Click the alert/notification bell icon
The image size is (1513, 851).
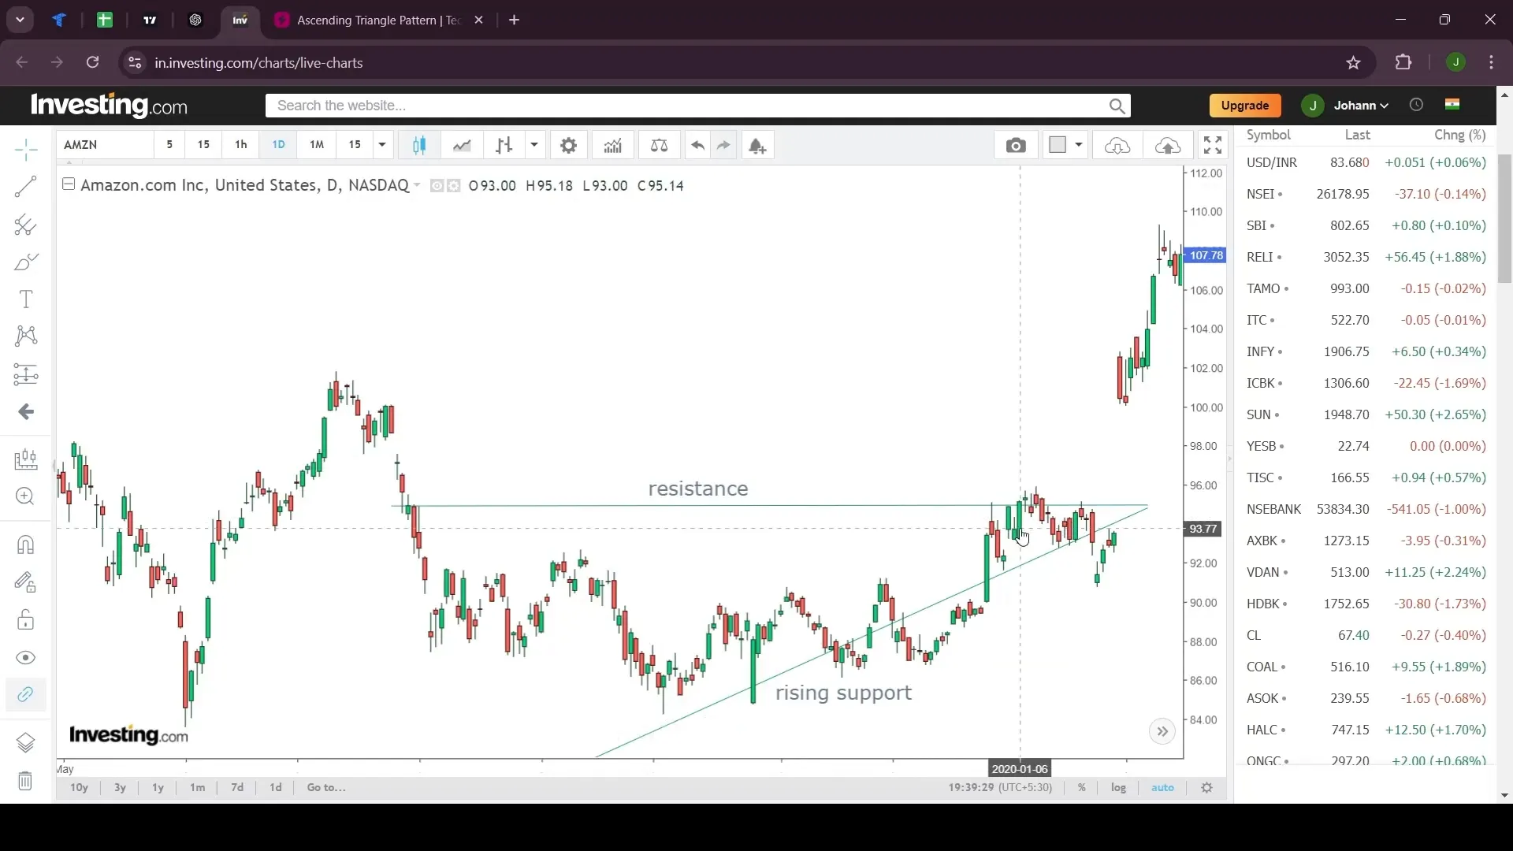click(x=757, y=144)
